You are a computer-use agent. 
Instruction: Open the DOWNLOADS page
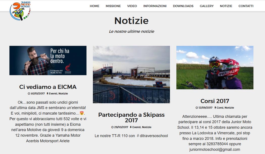(183, 6)
